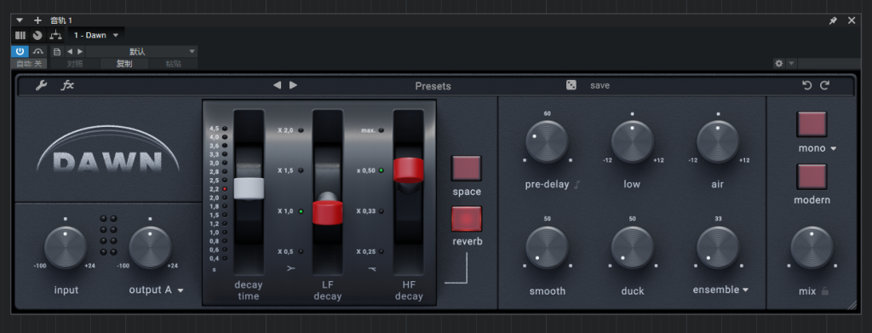Close the plugin window
Screen dimensions: 872x333
pos(852,20)
